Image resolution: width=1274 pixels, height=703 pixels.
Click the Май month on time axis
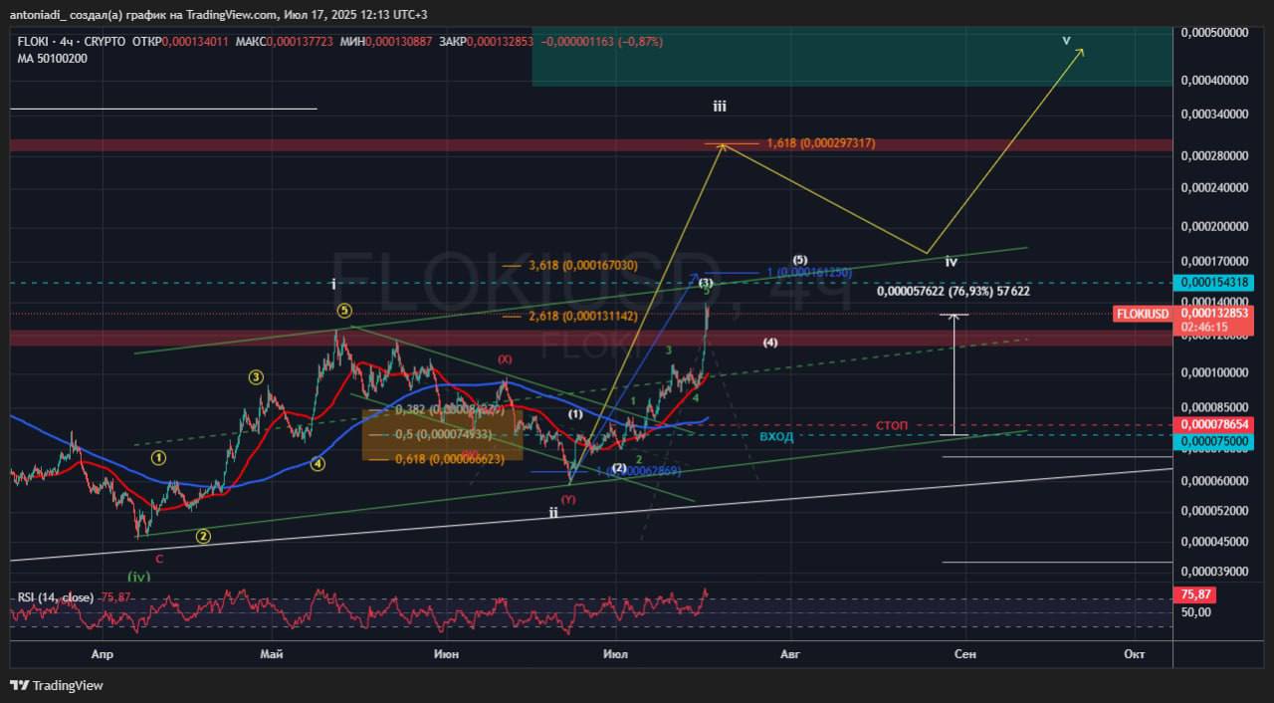point(271,654)
